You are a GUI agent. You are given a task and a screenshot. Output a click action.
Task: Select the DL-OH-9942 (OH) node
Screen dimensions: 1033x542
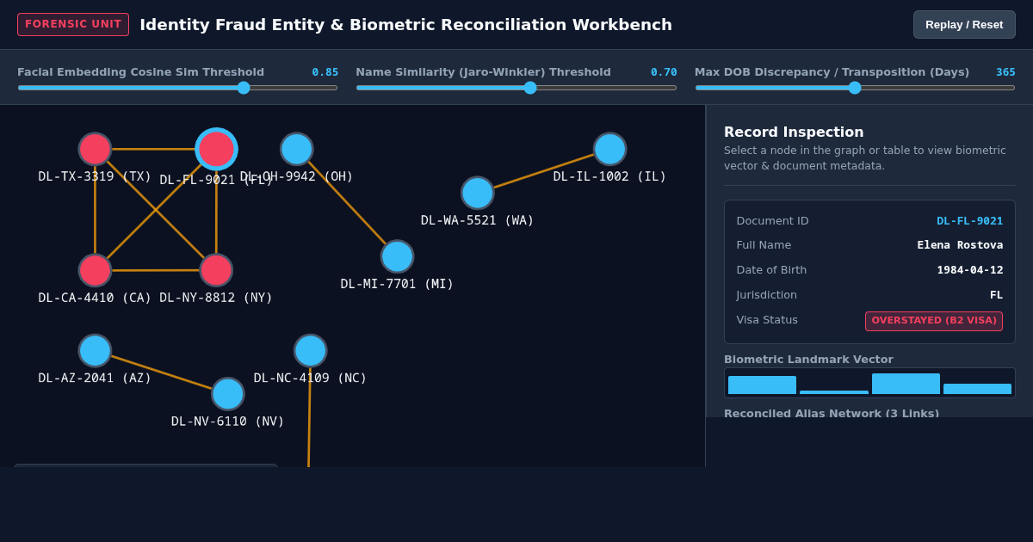coord(296,149)
